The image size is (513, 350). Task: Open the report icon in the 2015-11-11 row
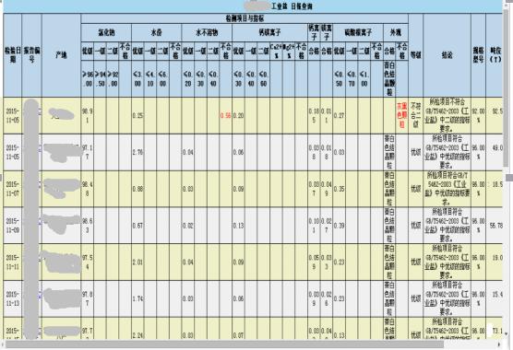[x=40, y=258]
